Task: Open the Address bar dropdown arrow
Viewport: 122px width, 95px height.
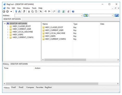Action: (x=82, y=16)
